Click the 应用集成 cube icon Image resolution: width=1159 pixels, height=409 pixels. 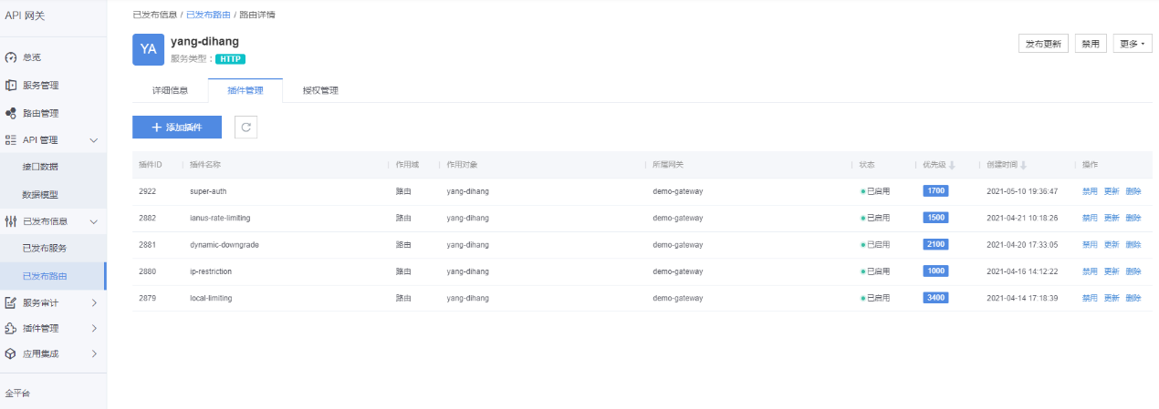click(x=11, y=353)
